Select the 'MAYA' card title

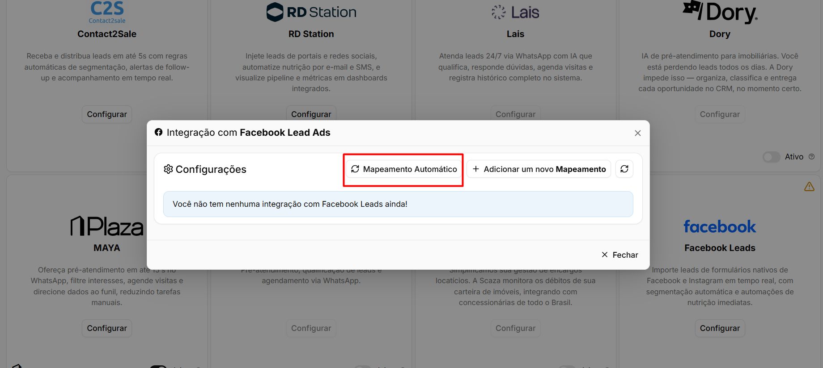107,248
